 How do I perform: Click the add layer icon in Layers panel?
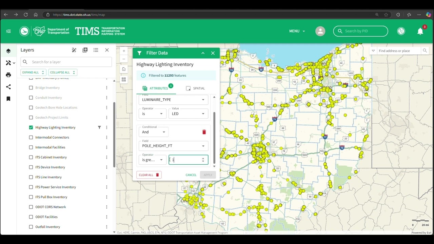[85, 50]
